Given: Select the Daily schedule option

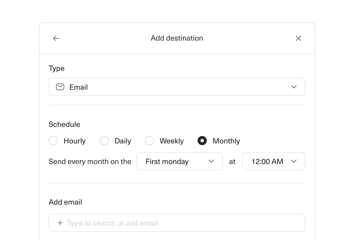Looking at the screenshot, I should (x=104, y=141).
